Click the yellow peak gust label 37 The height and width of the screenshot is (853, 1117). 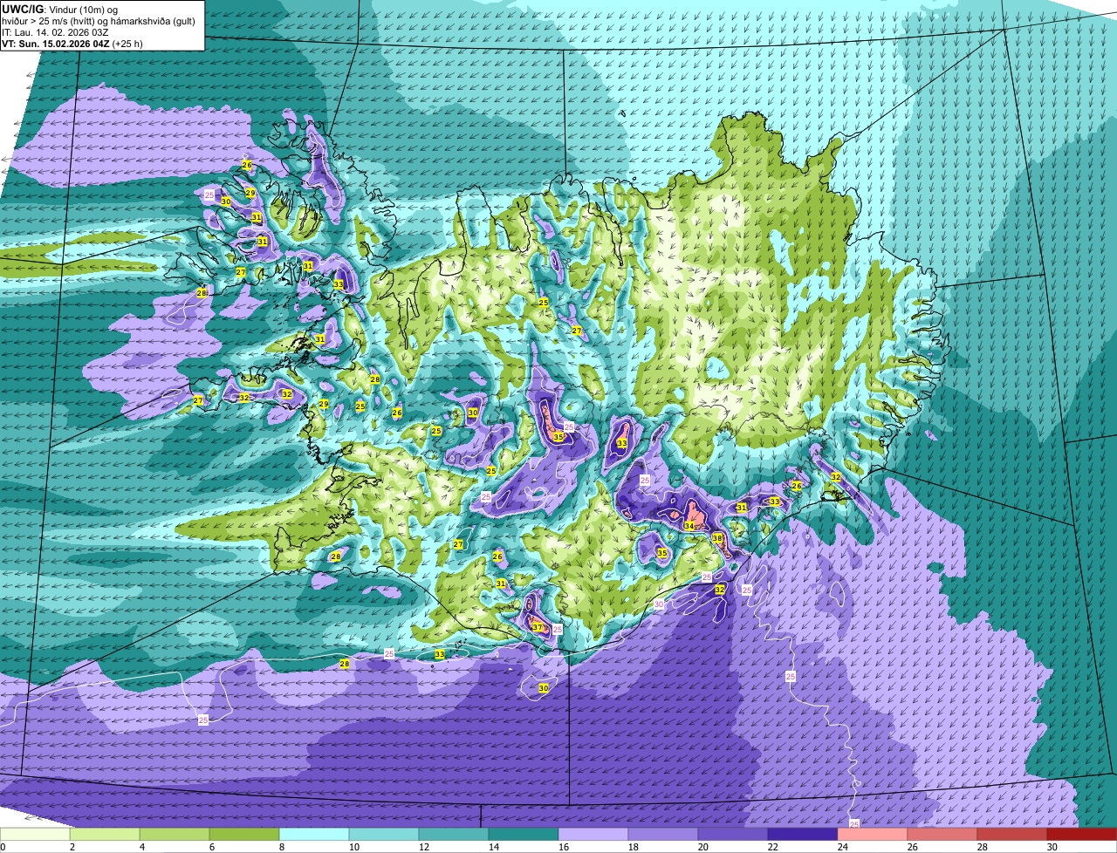pos(538,628)
